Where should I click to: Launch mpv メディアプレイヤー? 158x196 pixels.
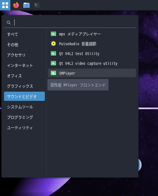point(92,34)
